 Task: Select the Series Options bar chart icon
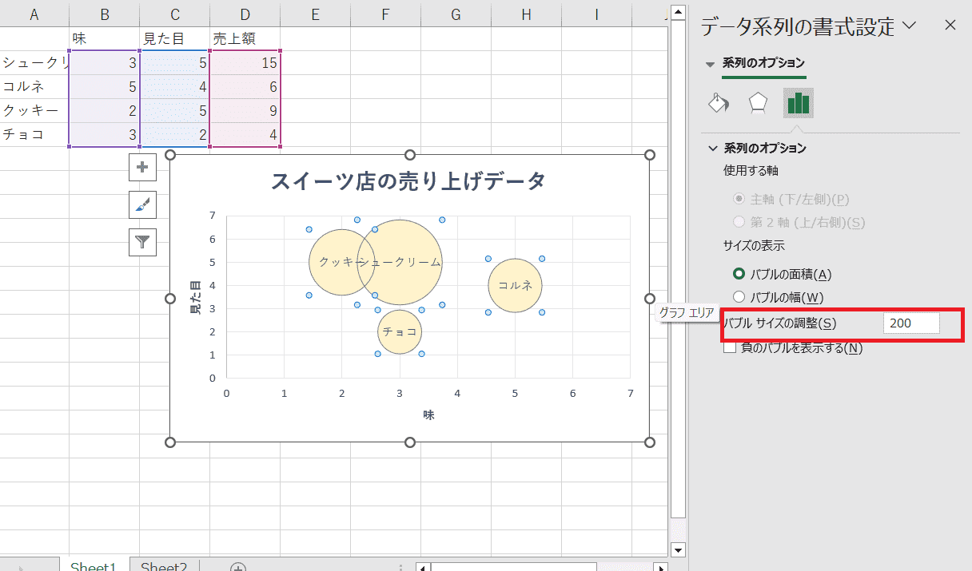(x=798, y=103)
